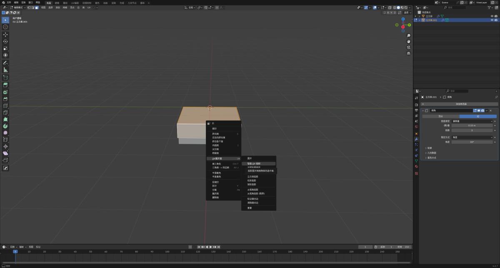Choose 智能 UV 投射 from submenu
500x268 pixels.
click(x=254, y=164)
